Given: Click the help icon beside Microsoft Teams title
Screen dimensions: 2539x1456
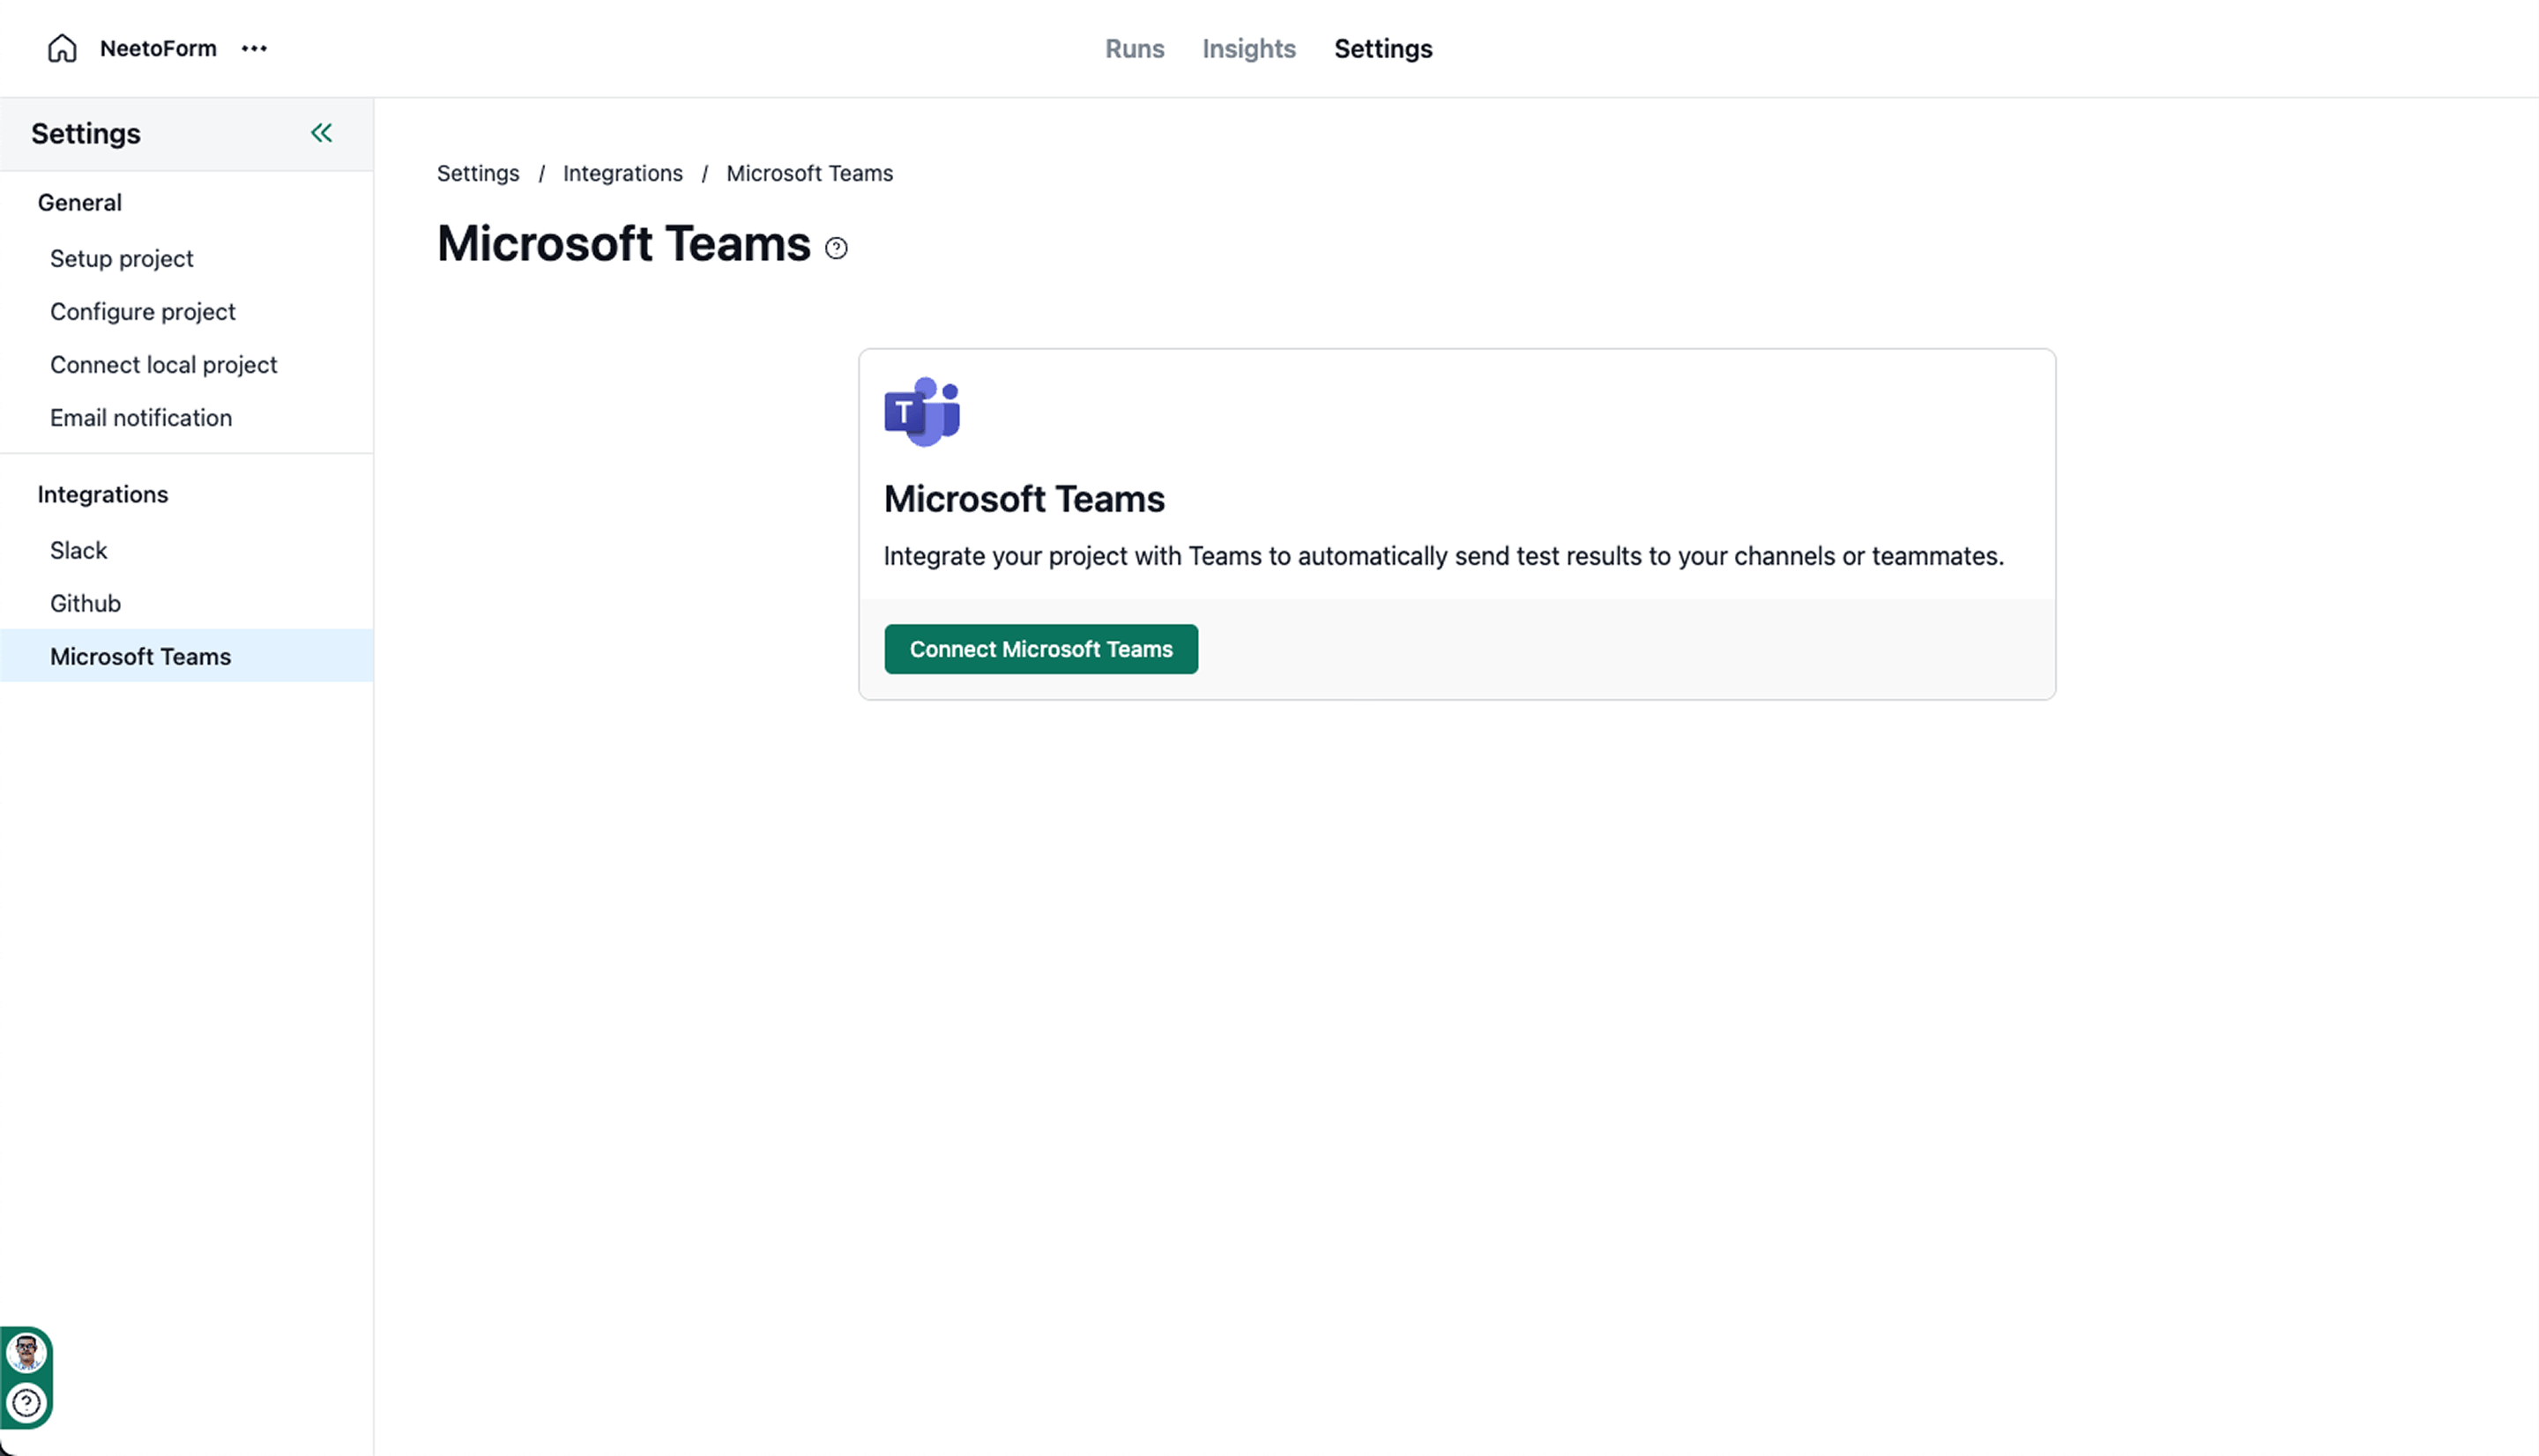Looking at the screenshot, I should tap(836, 248).
